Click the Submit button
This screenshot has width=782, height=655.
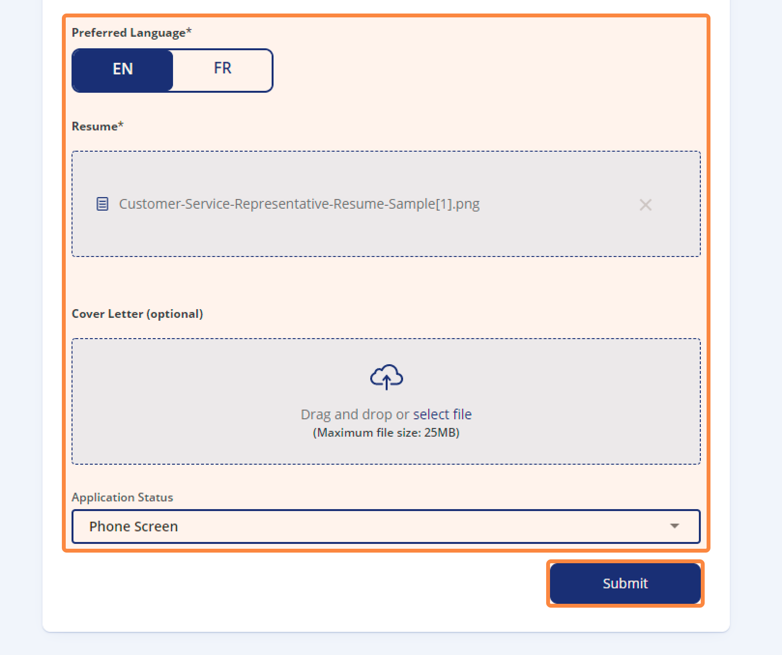(x=625, y=584)
